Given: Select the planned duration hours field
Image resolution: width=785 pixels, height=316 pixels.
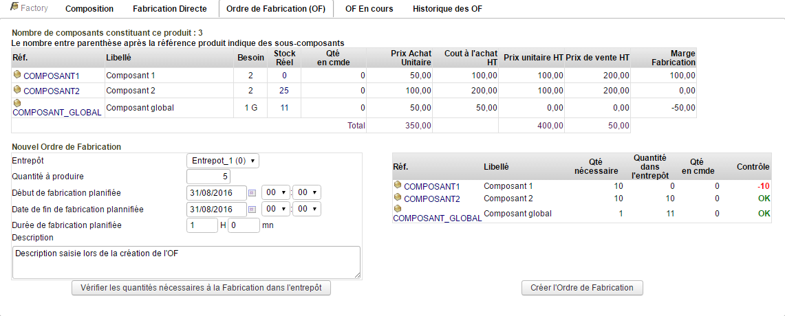Looking at the screenshot, I should pyautogui.click(x=202, y=225).
